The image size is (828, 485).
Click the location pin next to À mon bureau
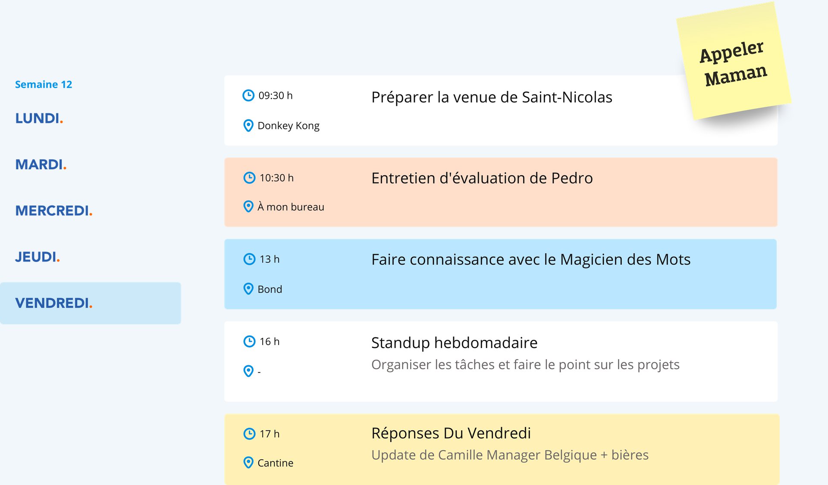[x=248, y=206]
